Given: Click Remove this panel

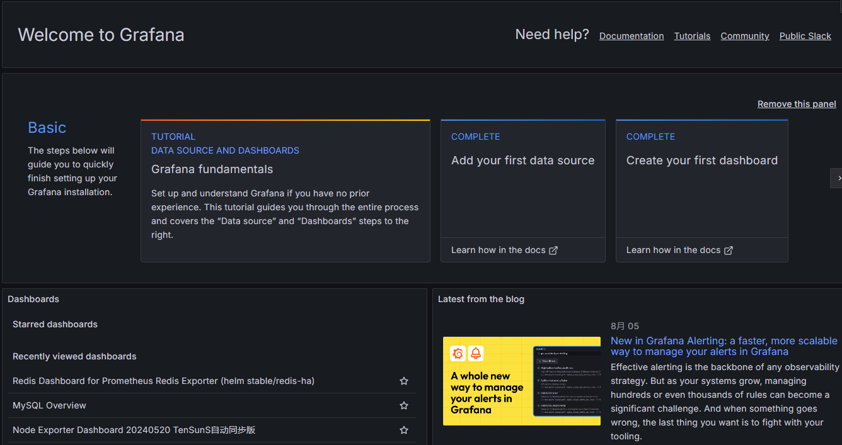Looking at the screenshot, I should (797, 104).
